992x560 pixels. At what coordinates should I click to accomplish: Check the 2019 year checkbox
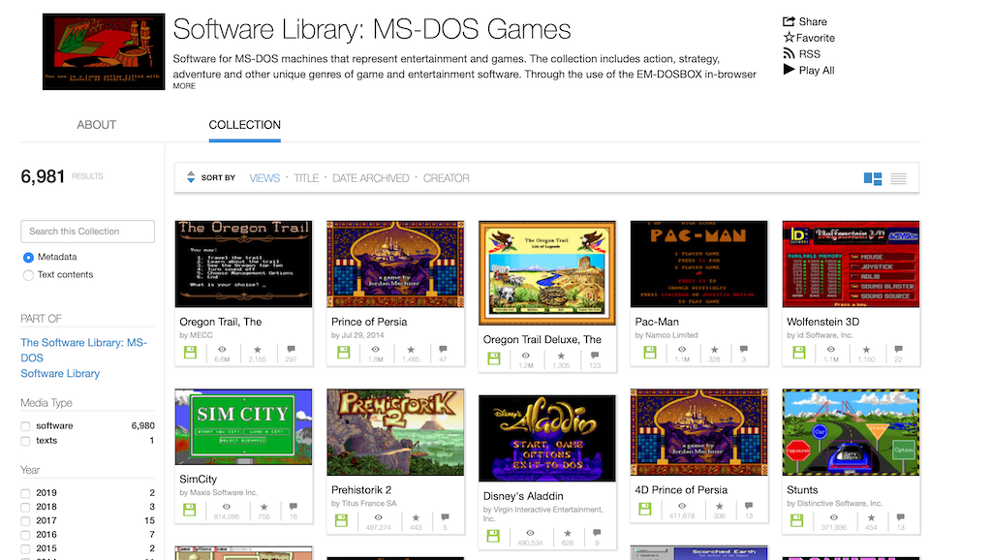coord(25,493)
